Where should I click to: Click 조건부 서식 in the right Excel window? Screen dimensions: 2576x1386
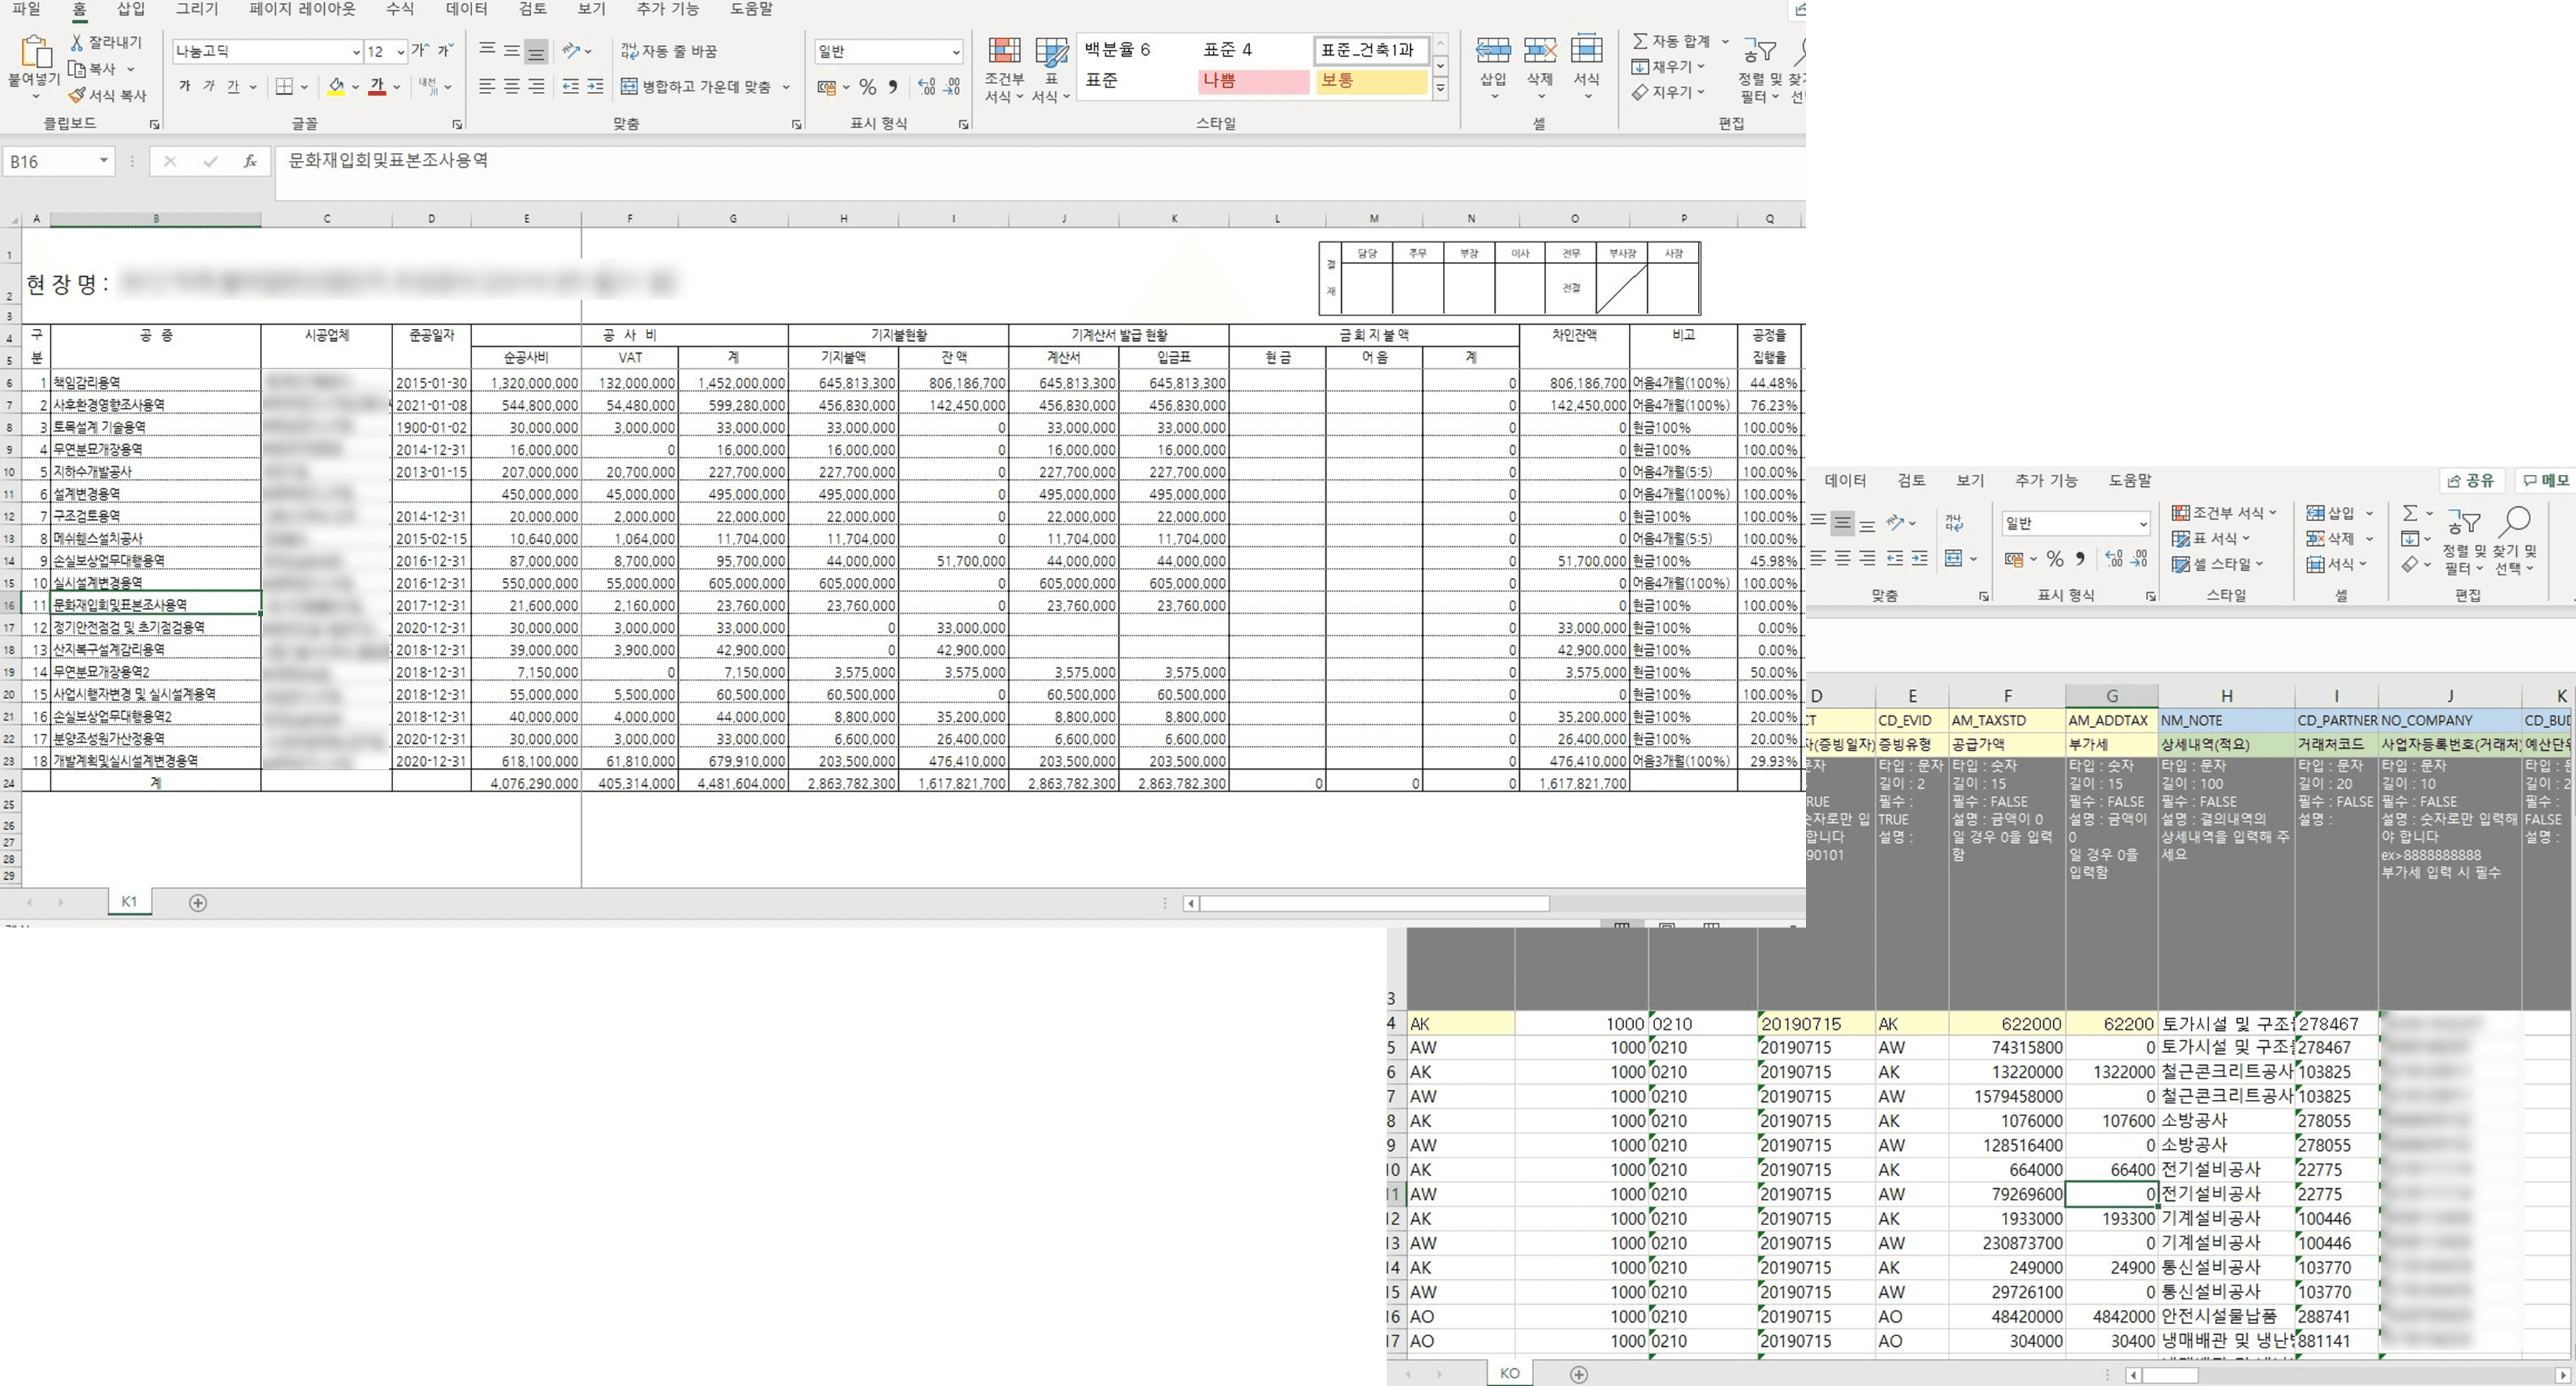[x=2224, y=513]
